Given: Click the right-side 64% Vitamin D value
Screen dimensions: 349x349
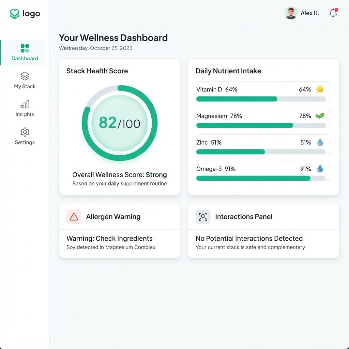Looking at the screenshot, I should (x=305, y=90).
